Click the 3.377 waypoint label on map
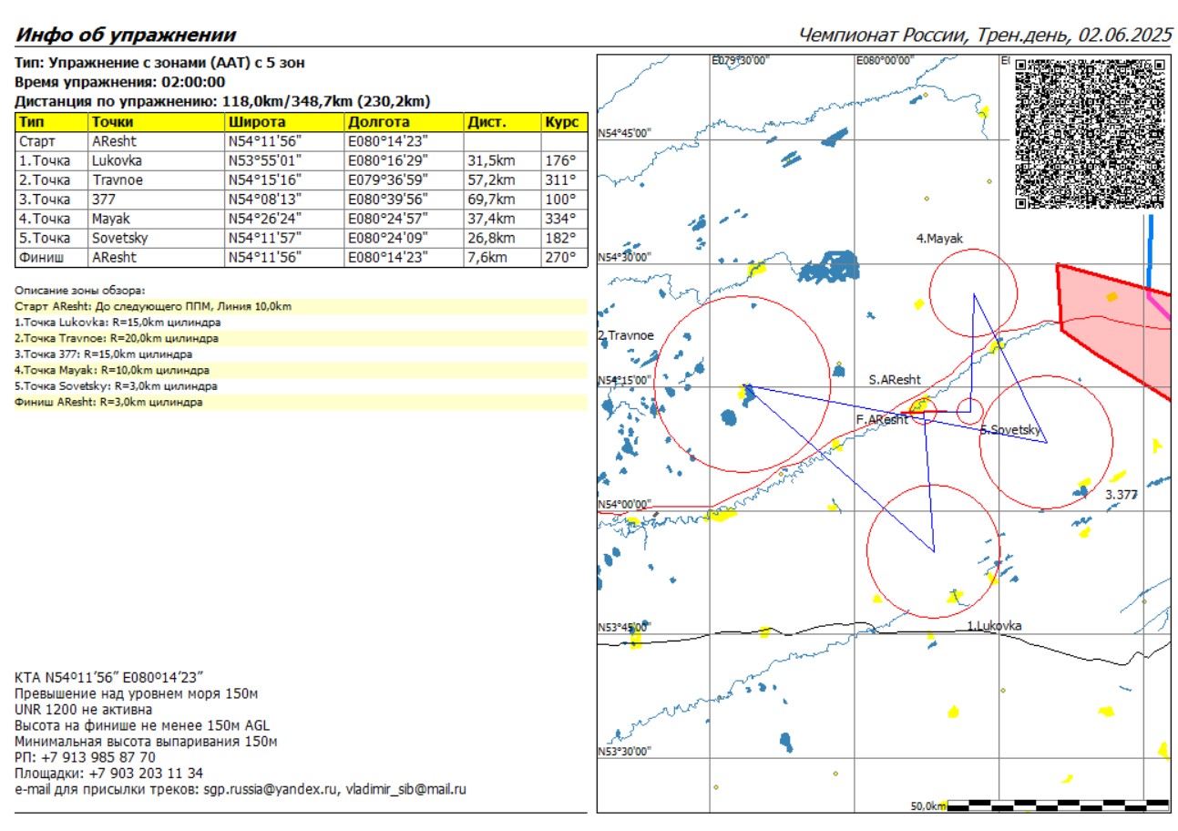The image size is (1178, 831). point(1121,494)
